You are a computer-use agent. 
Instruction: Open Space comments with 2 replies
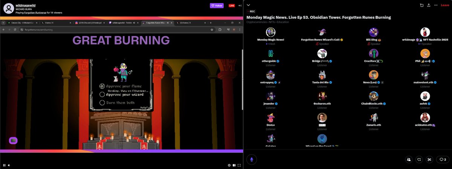[x=443, y=159]
